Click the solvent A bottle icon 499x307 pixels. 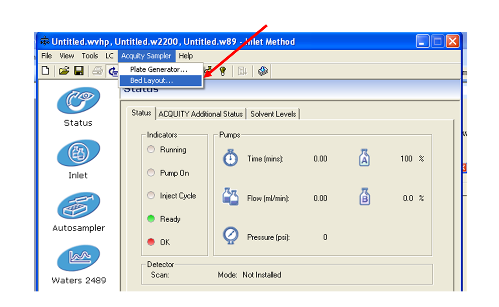pos(365,157)
